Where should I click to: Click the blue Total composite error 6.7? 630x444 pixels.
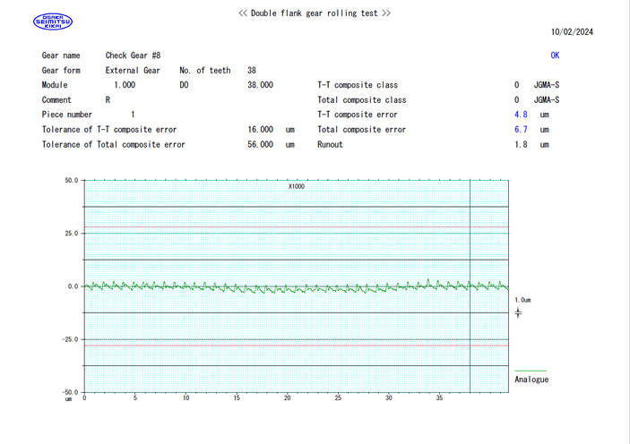521,130
